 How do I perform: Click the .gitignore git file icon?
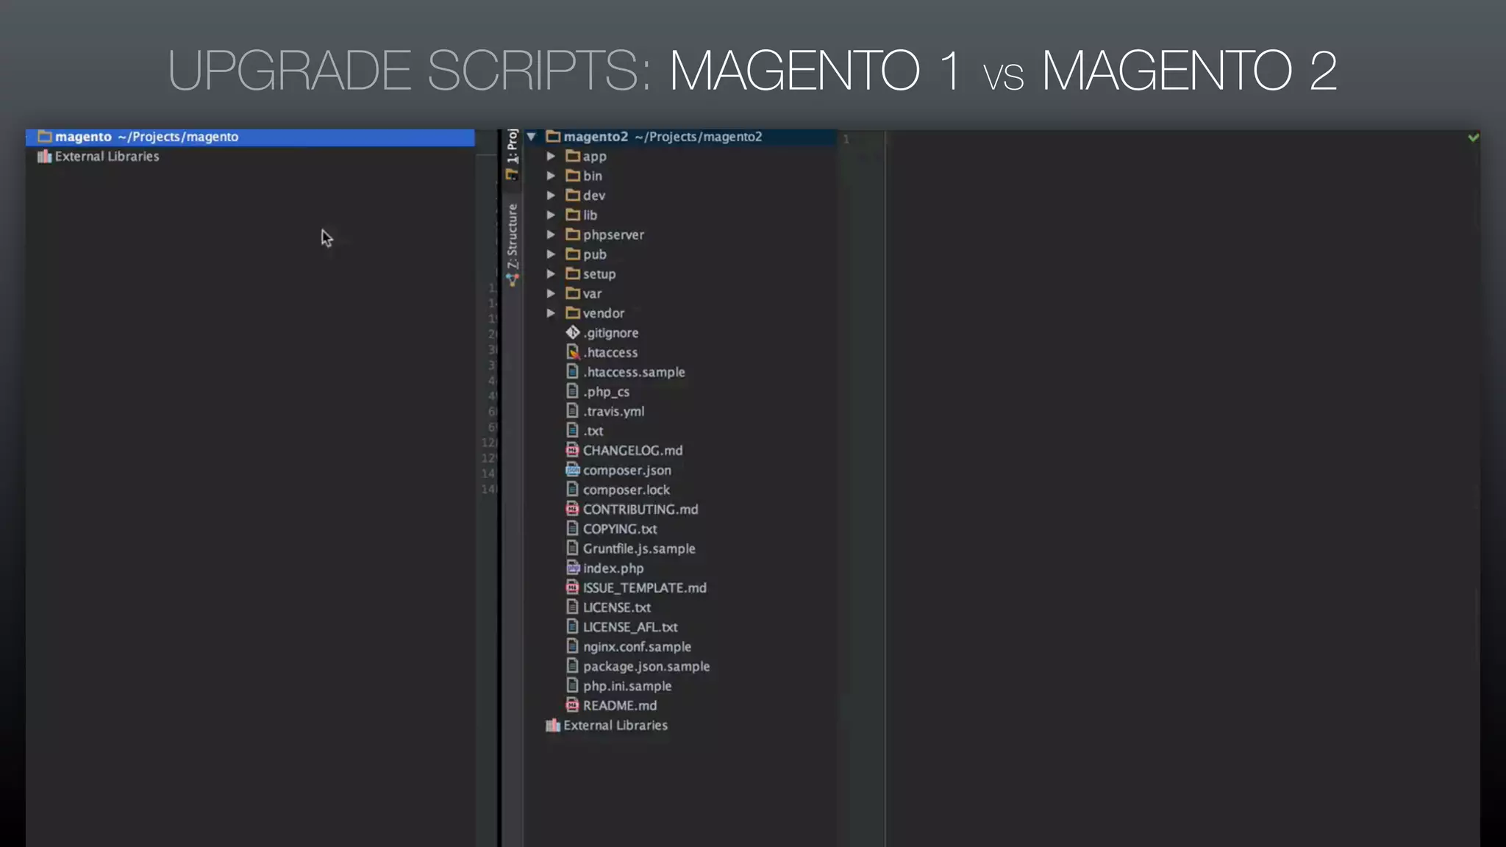tap(573, 332)
